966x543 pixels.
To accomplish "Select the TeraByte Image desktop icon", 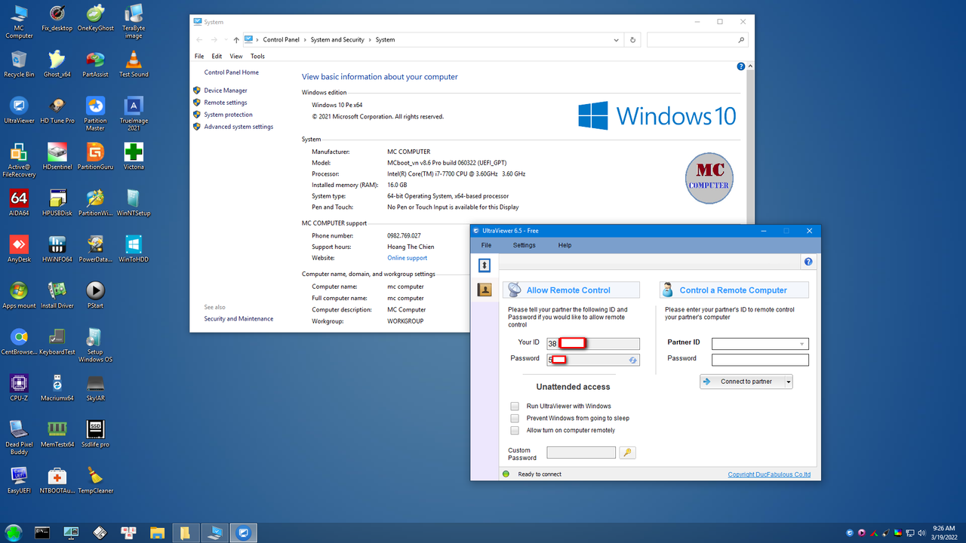I will (134, 20).
